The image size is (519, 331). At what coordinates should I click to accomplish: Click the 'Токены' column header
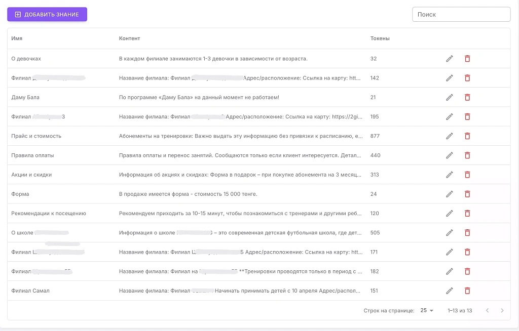click(x=380, y=38)
